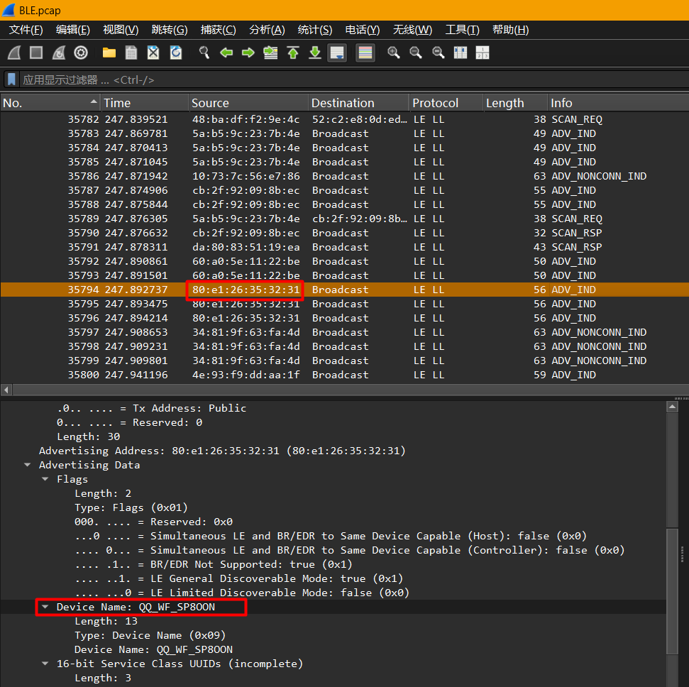Viewport: 689px width, 687px height.
Task: Sort packets by Protocol column header
Action: tap(436, 103)
